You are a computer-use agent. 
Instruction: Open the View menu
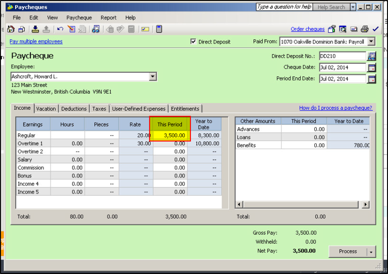coord(53,18)
